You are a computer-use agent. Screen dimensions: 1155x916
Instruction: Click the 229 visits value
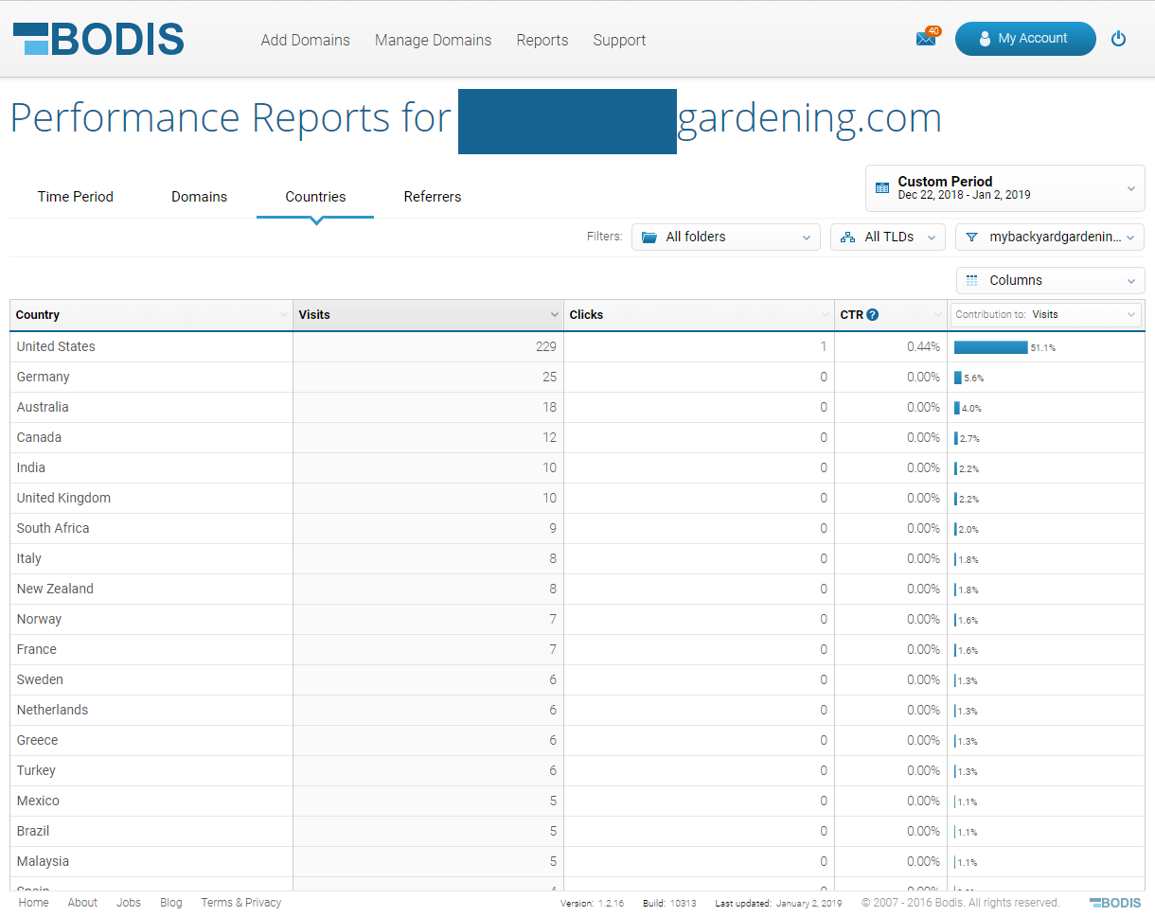coord(546,347)
